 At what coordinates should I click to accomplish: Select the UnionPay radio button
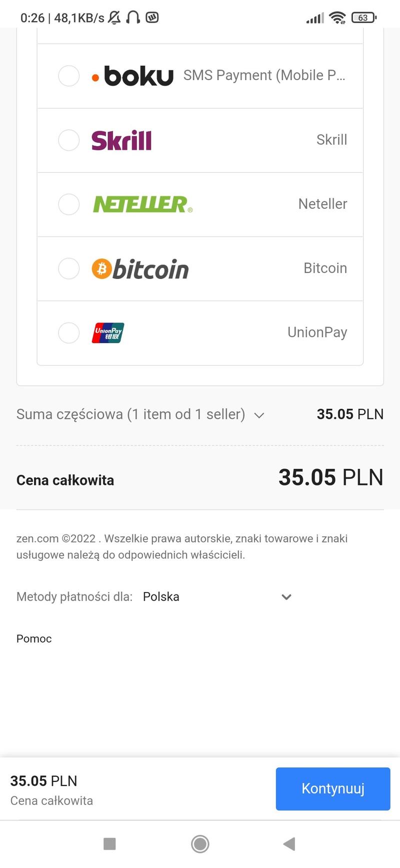pos(69,333)
